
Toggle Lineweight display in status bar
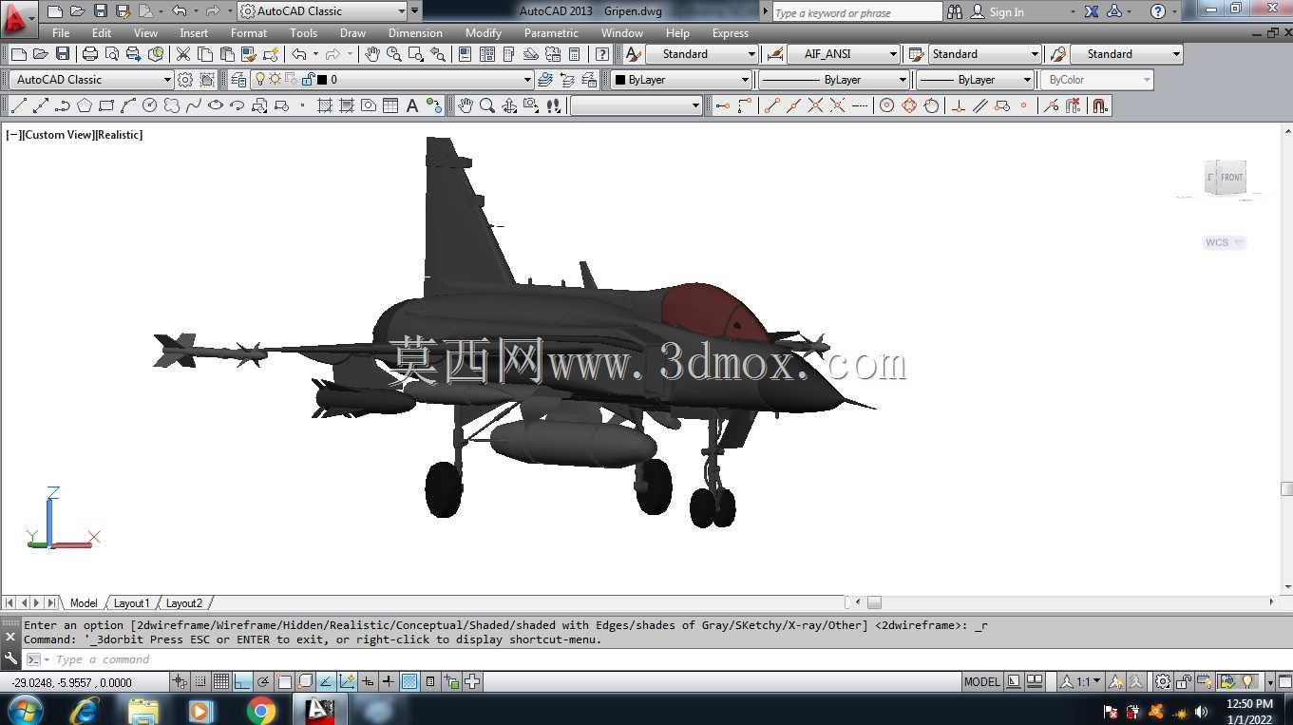click(x=389, y=682)
